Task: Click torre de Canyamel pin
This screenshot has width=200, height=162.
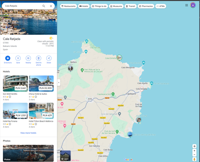Action: pyautogui.click(x=119, y=114)
